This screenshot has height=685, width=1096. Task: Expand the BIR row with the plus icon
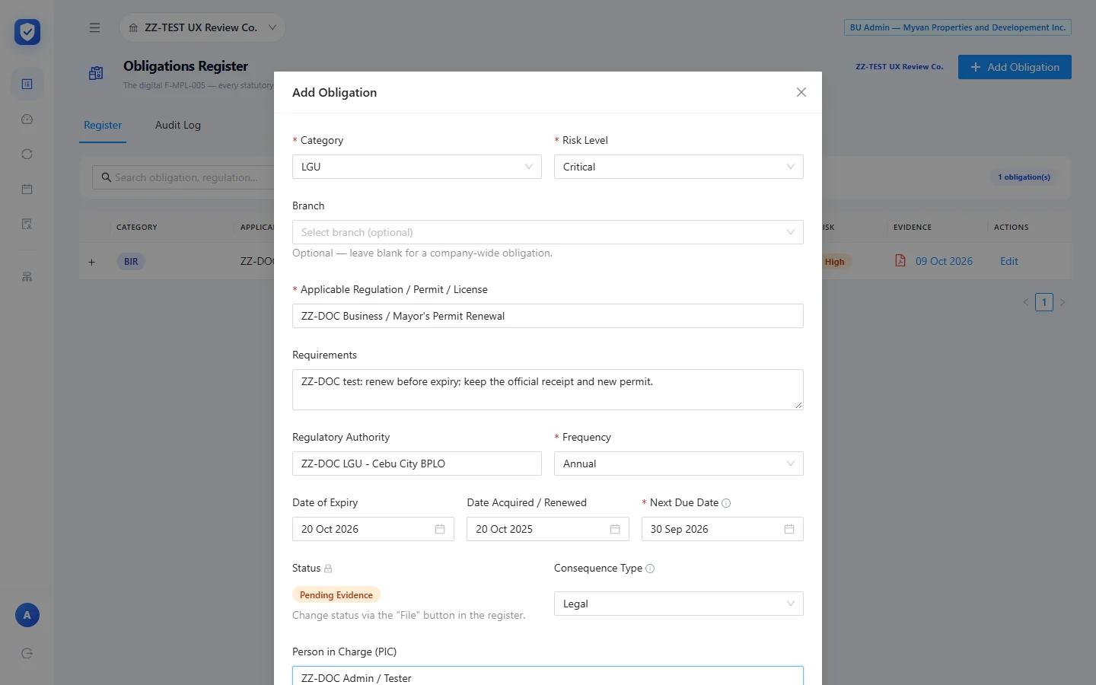[91, 262]
